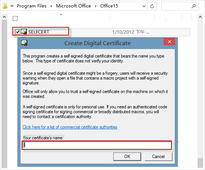Go to Program Files breadcrumb folder
Screen dimensions: 205x170
(x=32, y=6)
